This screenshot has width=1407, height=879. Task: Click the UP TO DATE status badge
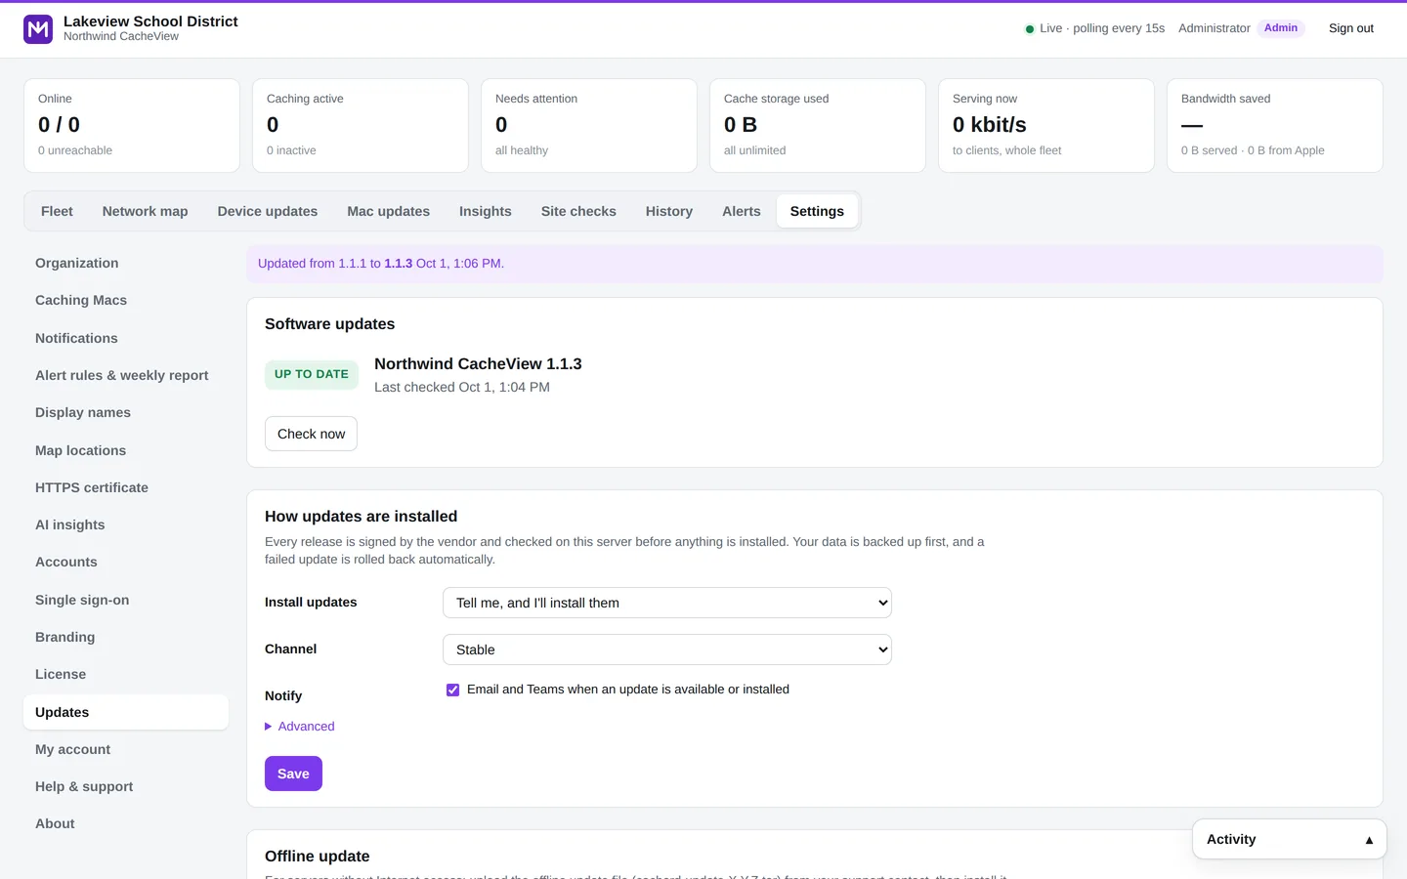pos(312,374)
